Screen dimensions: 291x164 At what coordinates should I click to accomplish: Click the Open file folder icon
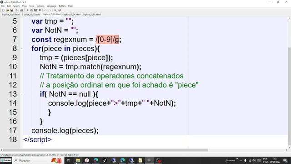click(7, 10)
